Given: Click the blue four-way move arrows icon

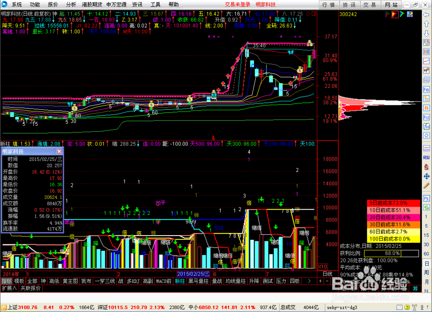Looking at the screenshot, I should pos(426,176).
